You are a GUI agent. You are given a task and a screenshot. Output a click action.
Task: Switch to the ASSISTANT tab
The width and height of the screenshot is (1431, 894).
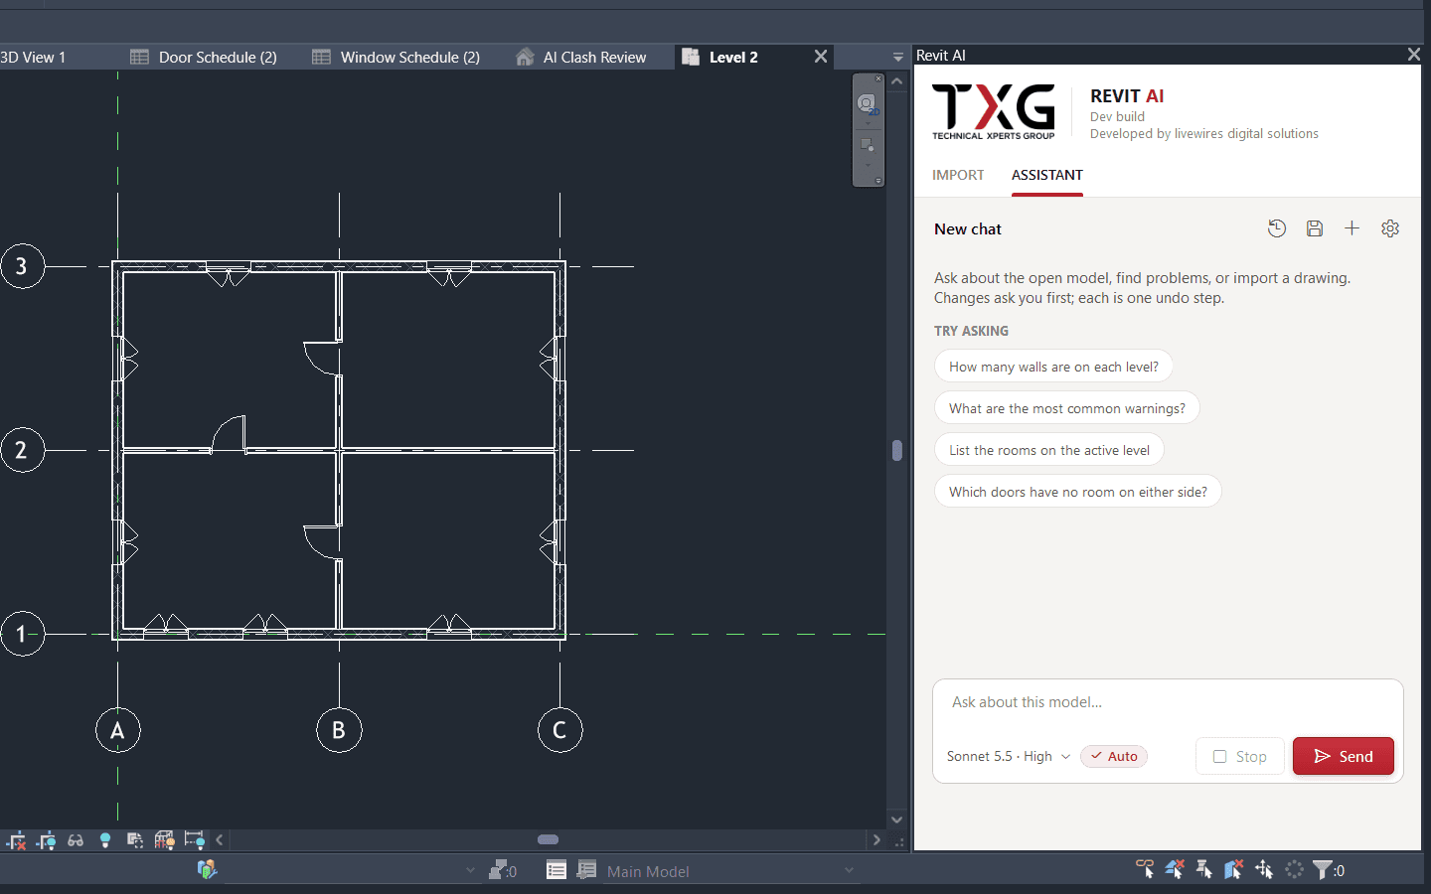pos(1047,175)
